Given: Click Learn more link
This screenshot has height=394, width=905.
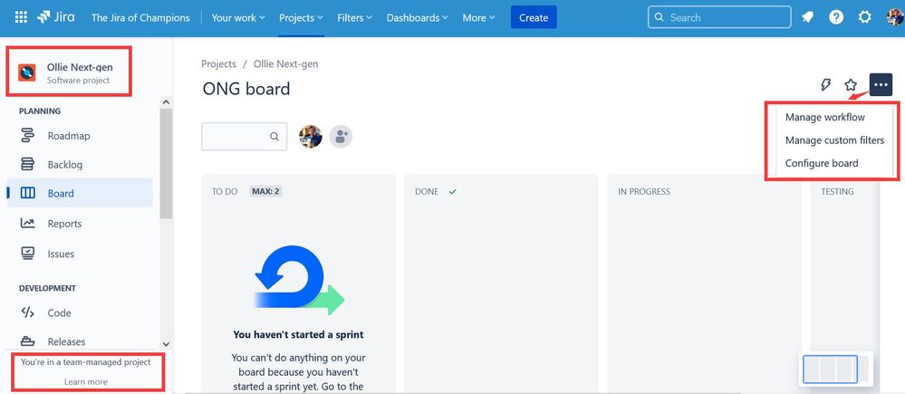Looking at the screenshot, I should coord(86,381).
